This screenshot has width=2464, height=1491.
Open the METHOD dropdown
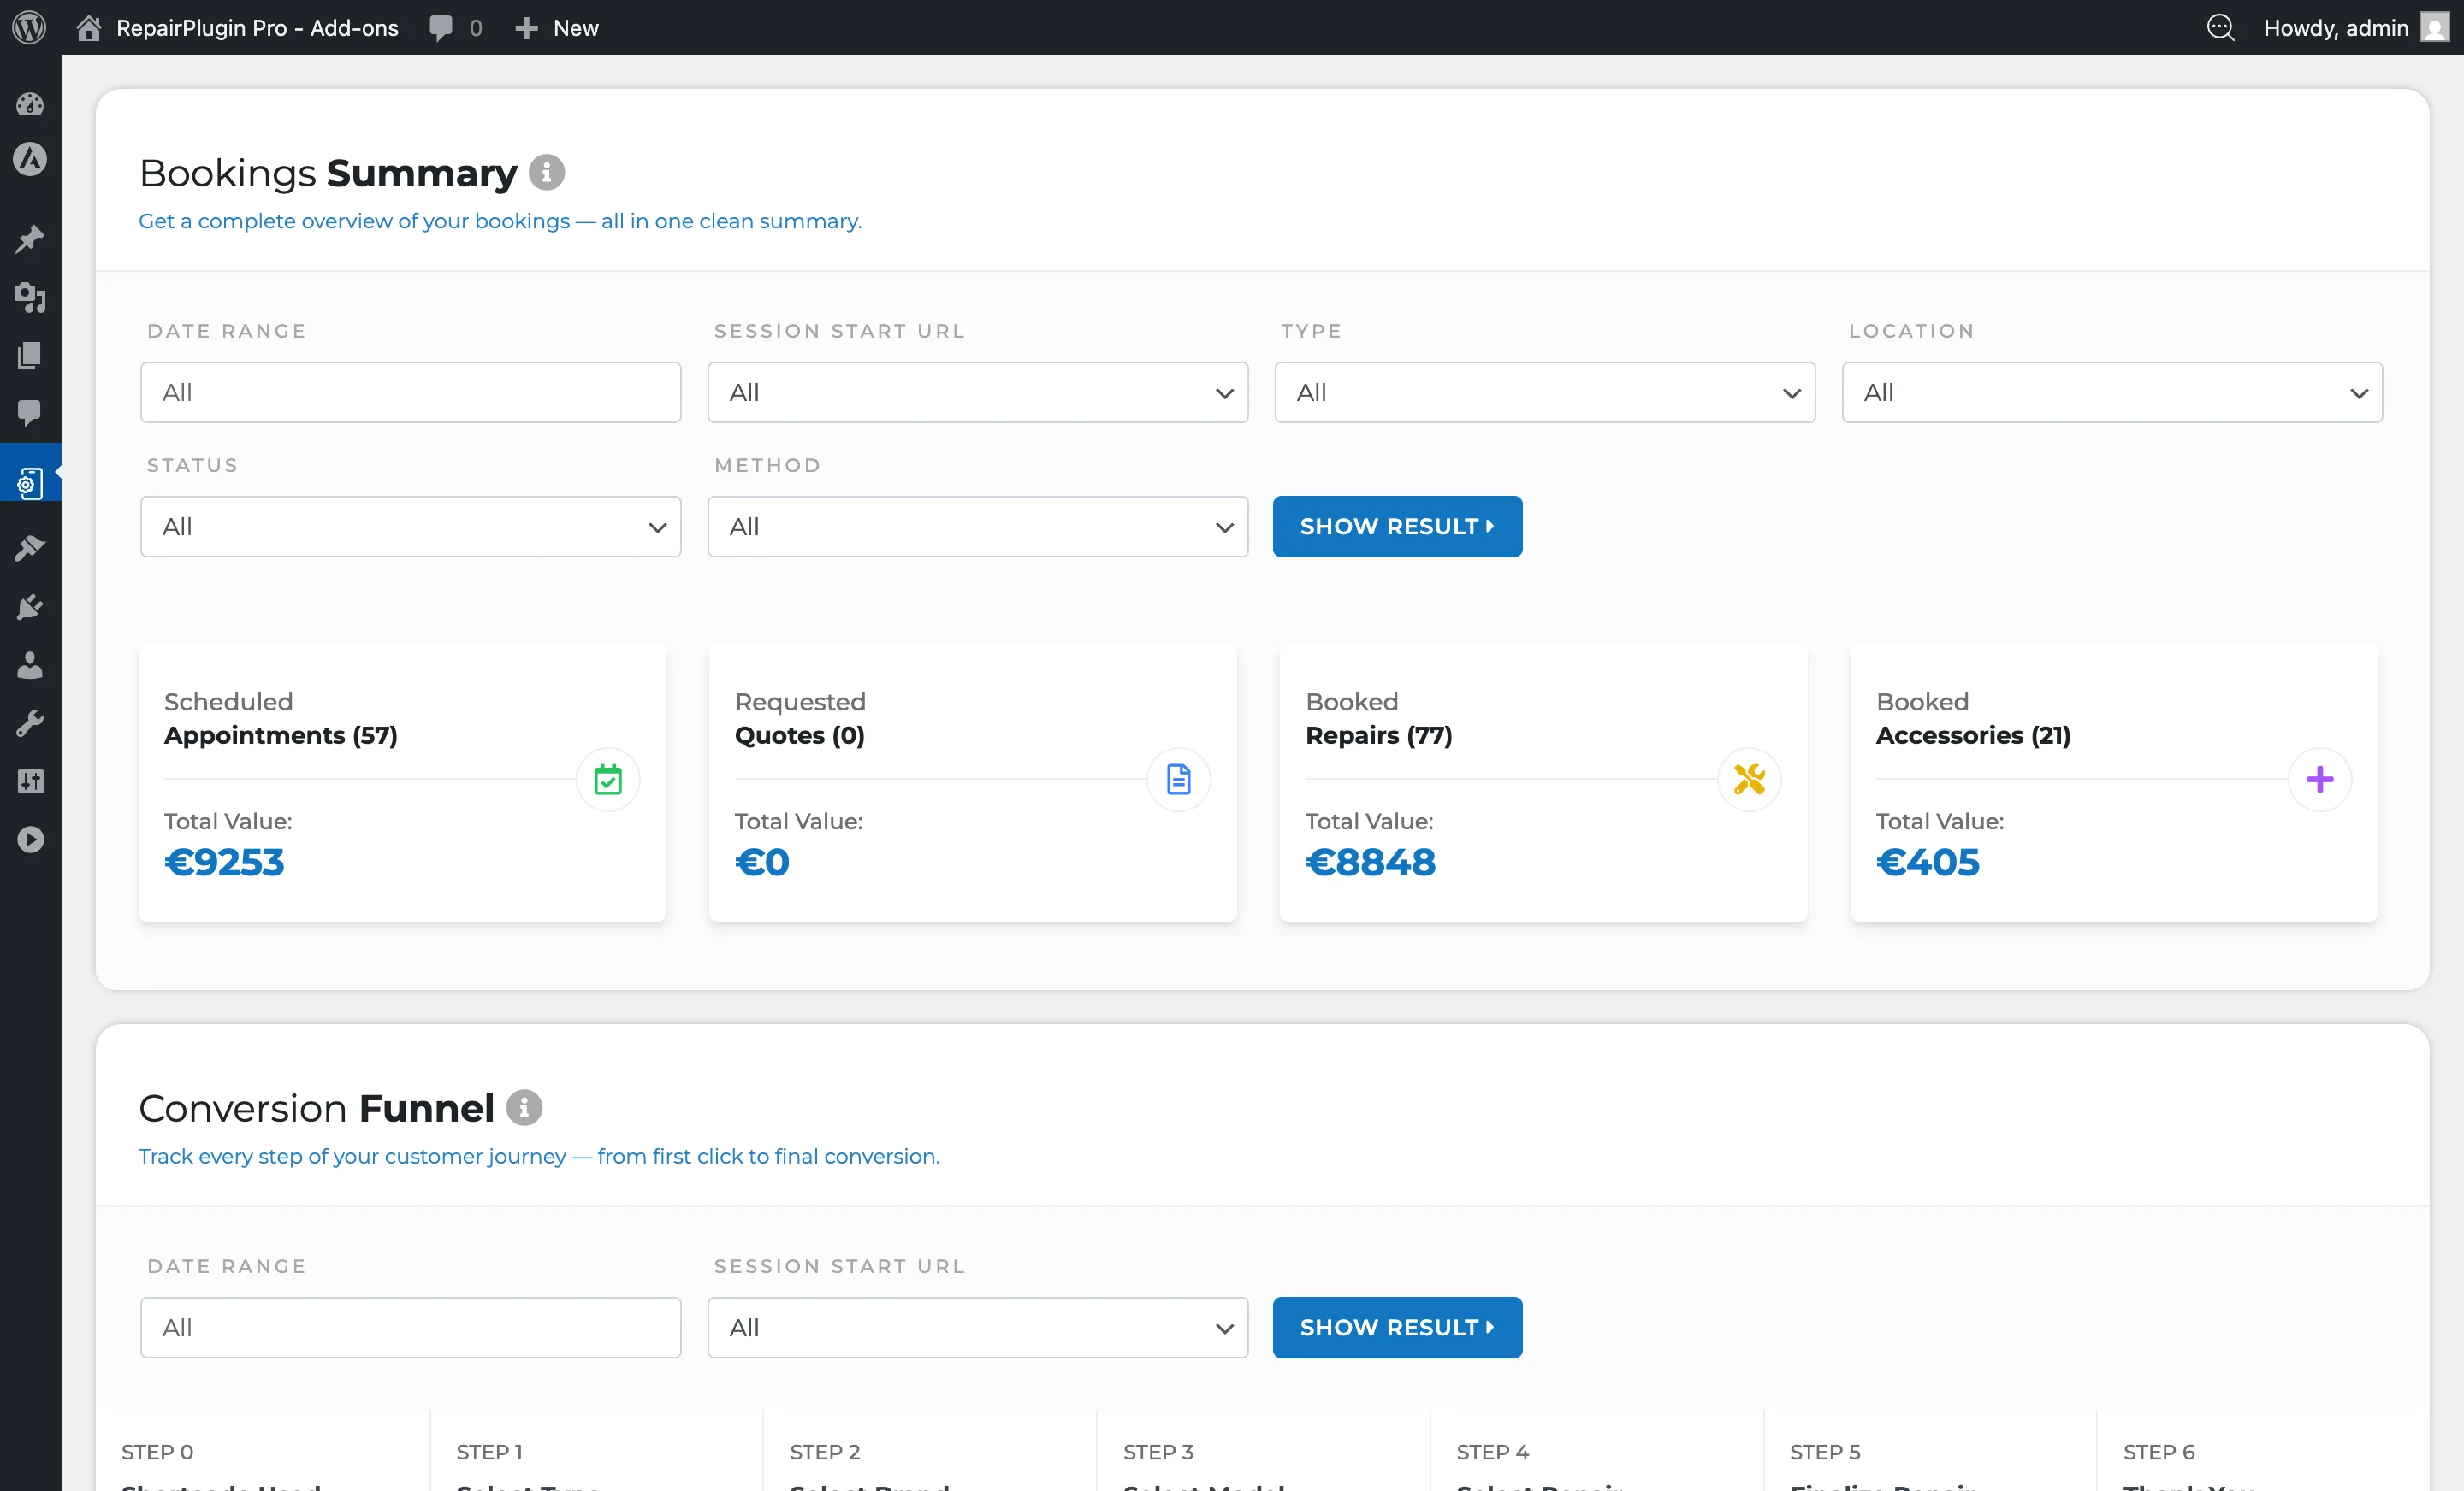977,527
